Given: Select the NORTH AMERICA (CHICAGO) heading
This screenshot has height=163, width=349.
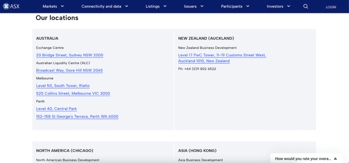Looking at the screenshot, I should (64, 150).
